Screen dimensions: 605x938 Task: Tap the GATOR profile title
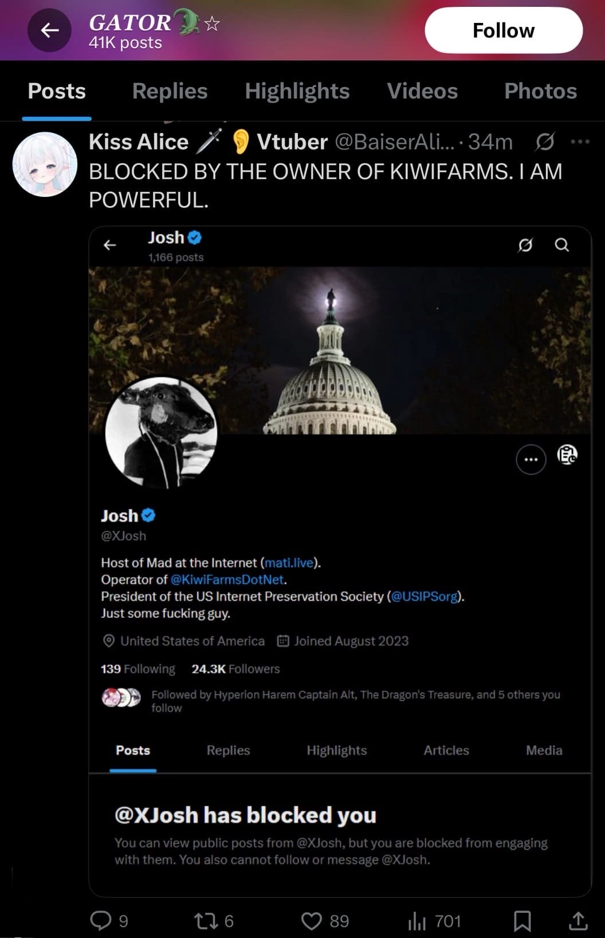(130, 22)
